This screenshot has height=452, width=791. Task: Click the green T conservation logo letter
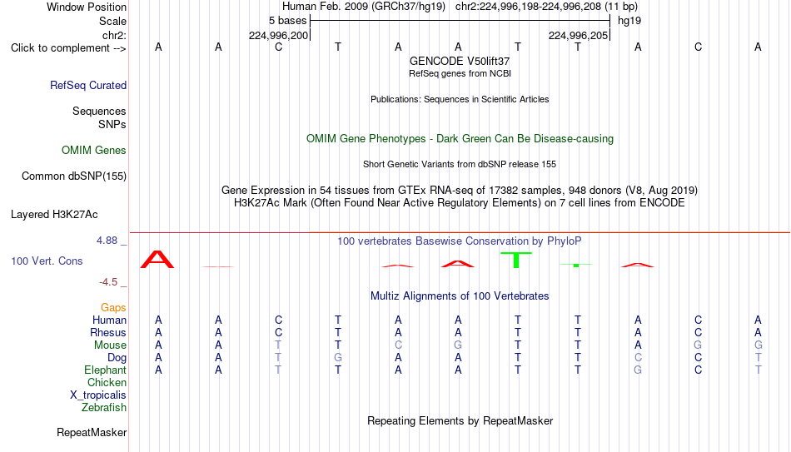[516, 260]
